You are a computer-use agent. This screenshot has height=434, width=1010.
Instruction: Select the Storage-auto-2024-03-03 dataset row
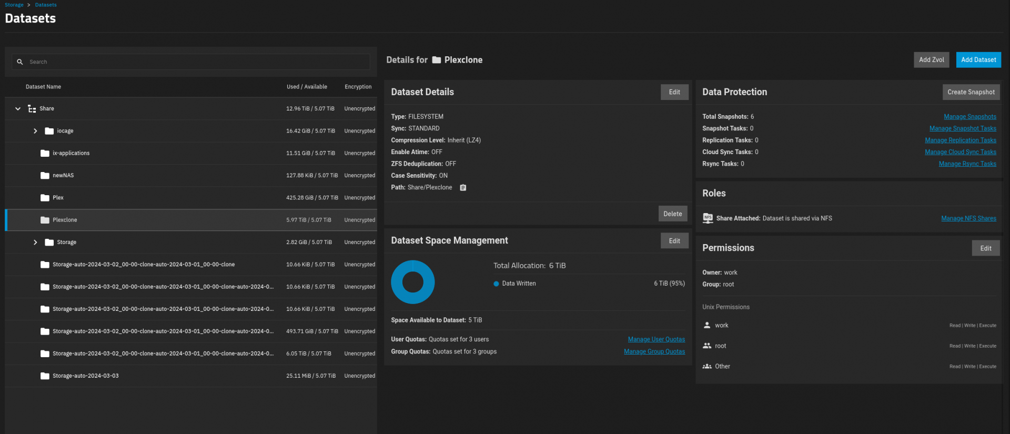click(191, 376)
